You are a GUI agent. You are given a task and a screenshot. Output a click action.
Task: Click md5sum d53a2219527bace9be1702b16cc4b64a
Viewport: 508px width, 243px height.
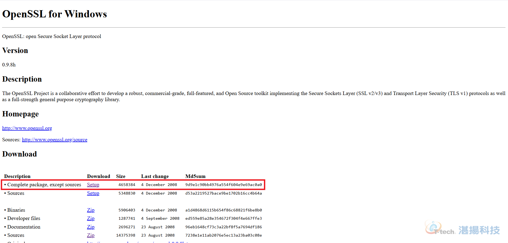(223, 193)
